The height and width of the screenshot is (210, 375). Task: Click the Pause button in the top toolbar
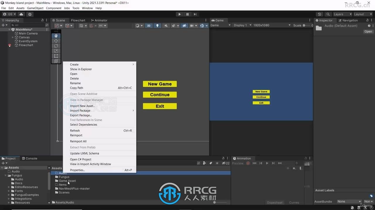coord(187,14)
